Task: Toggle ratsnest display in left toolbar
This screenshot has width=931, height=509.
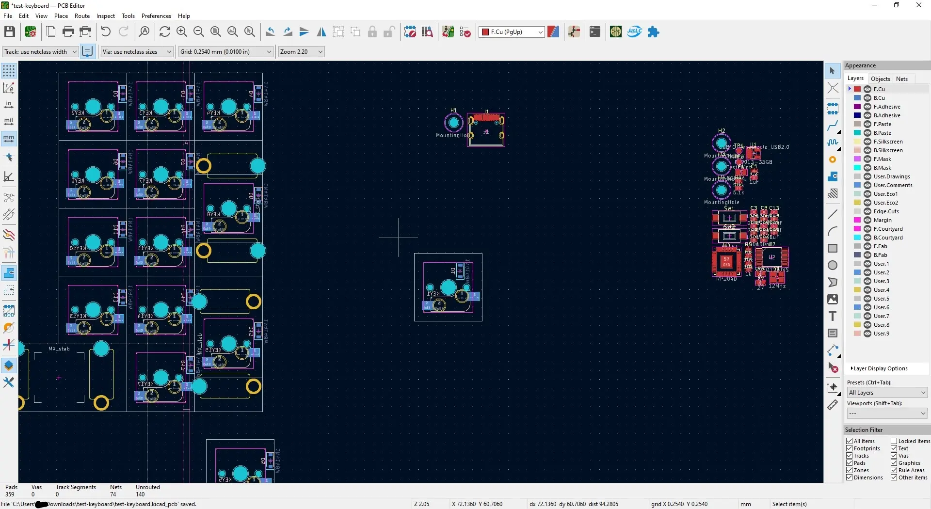Action: (x=9, y=197)
